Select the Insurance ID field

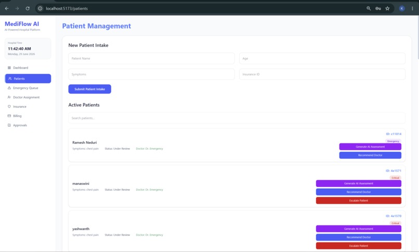coord(322,74)
